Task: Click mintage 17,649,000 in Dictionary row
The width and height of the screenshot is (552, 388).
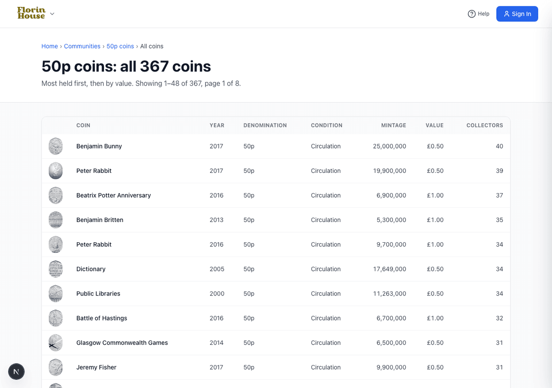Action: (x=390, y=269)
